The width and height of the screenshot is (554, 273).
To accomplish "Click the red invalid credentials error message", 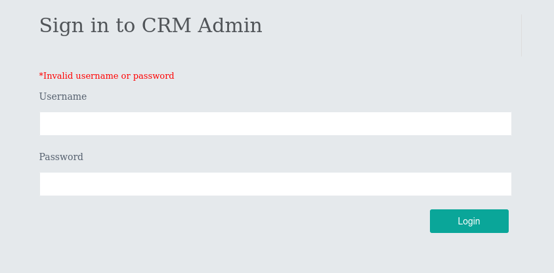I will tap(106, 75).
